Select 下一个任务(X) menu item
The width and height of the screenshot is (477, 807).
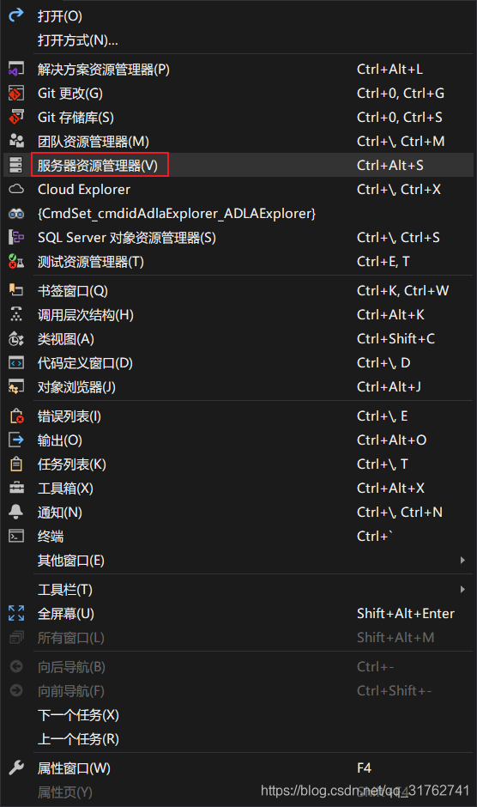tap(238, 715)
